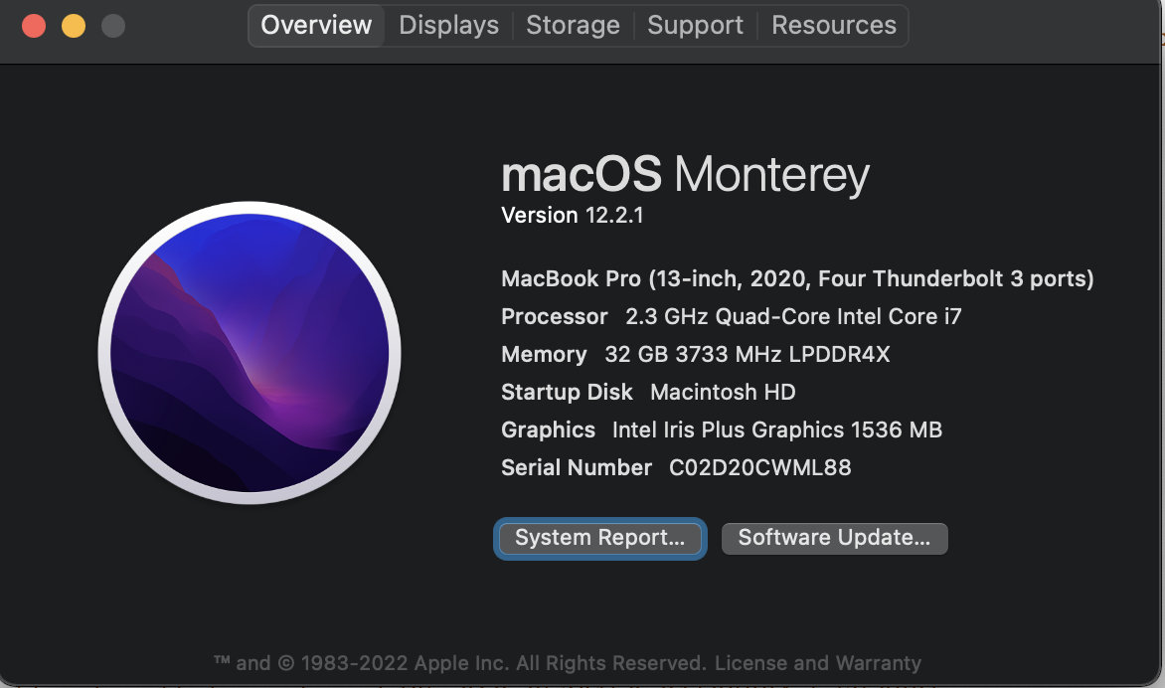Click the Startup Disk Macintosh HD entry

(648, 392)
